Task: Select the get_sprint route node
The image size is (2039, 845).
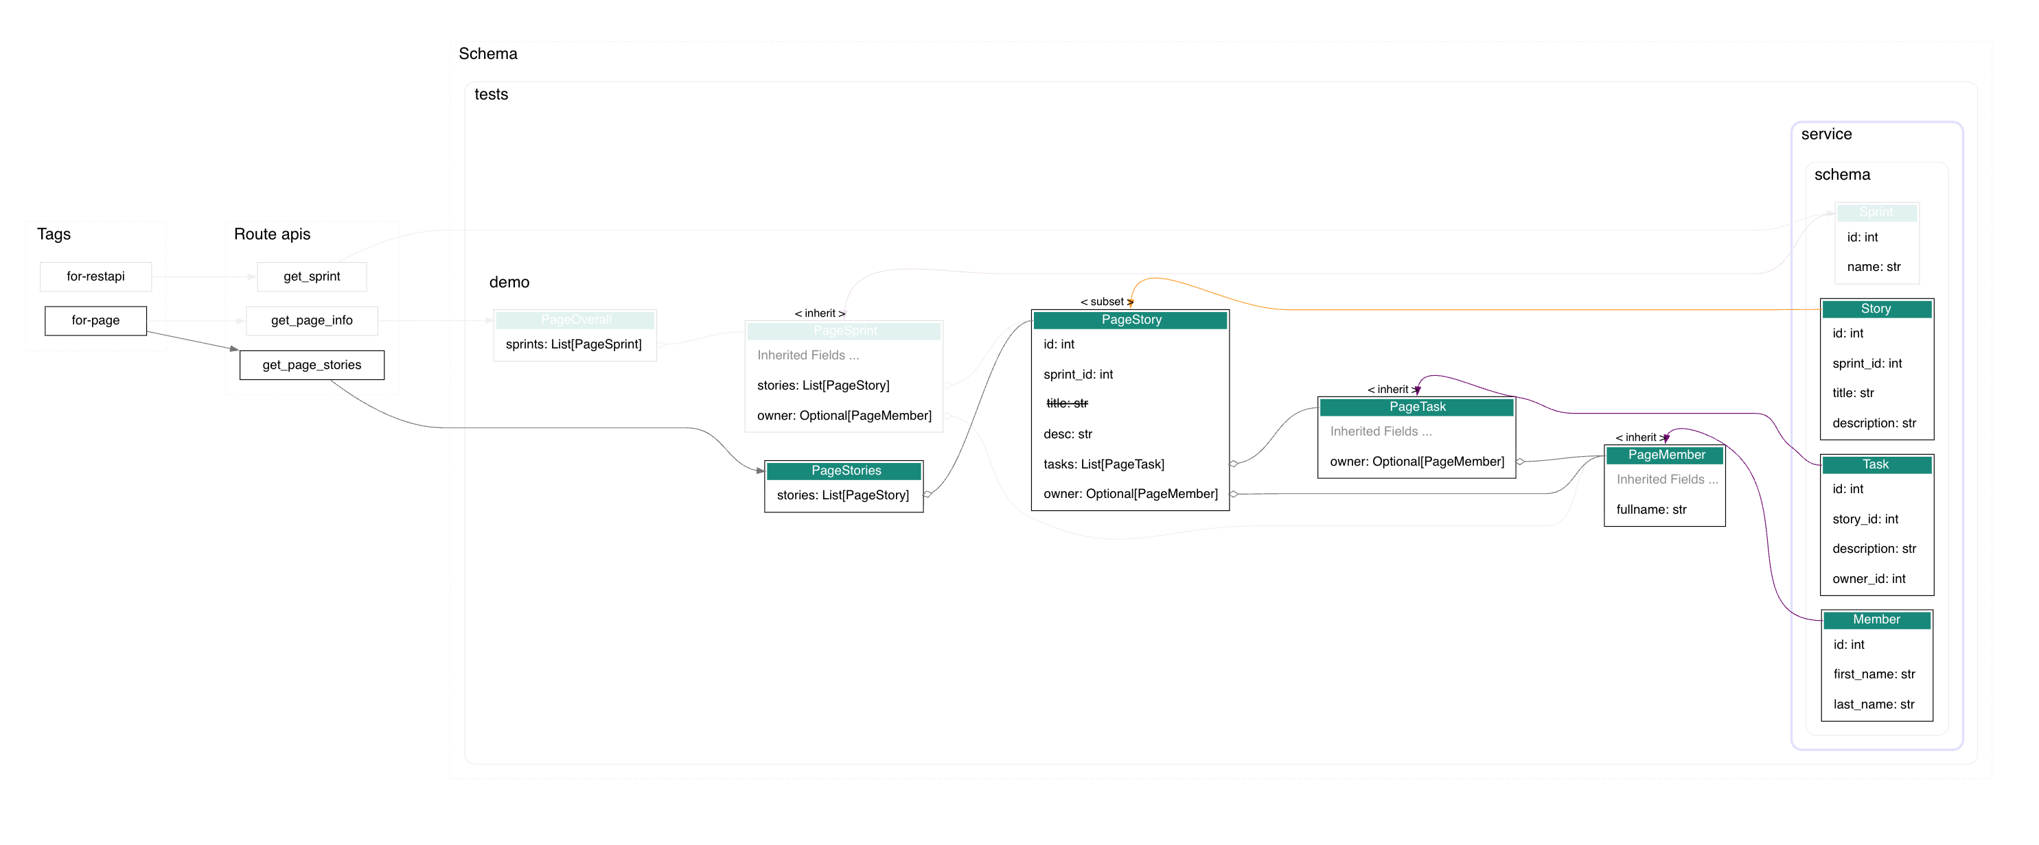Action: (311, 276)
